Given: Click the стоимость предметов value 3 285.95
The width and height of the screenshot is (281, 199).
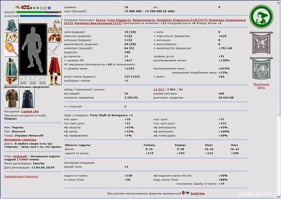Looking at the screenshot, I should 131,97.
